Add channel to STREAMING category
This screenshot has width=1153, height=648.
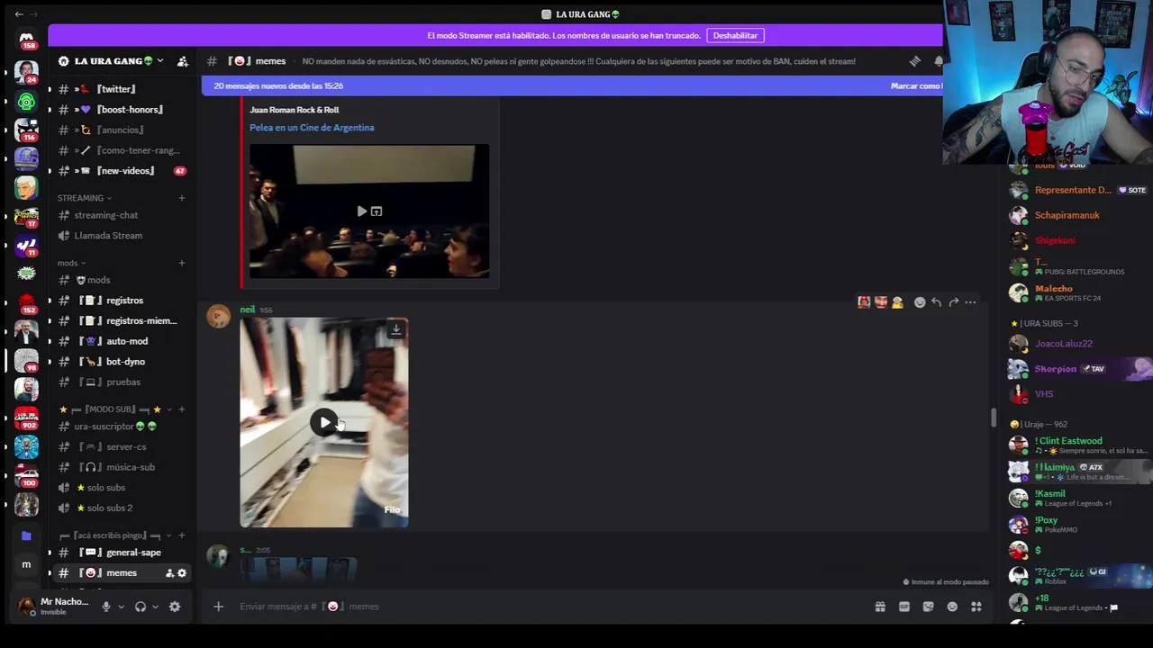click(182, 198)
